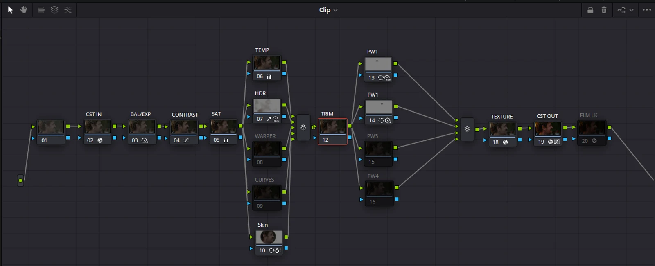Click the layer mixer node before TEXTURE
This screenshot has height=266, width=655.
[x=467, y=129]
